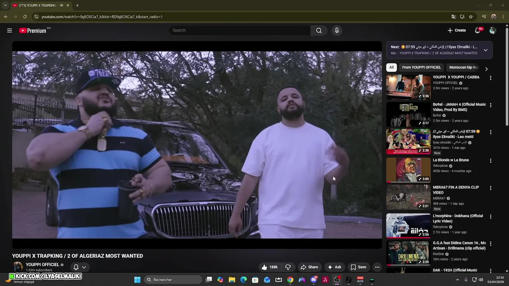Open the RedStar channel name
The height and width of the screenshot is (286, 509).
coord(439,254)
